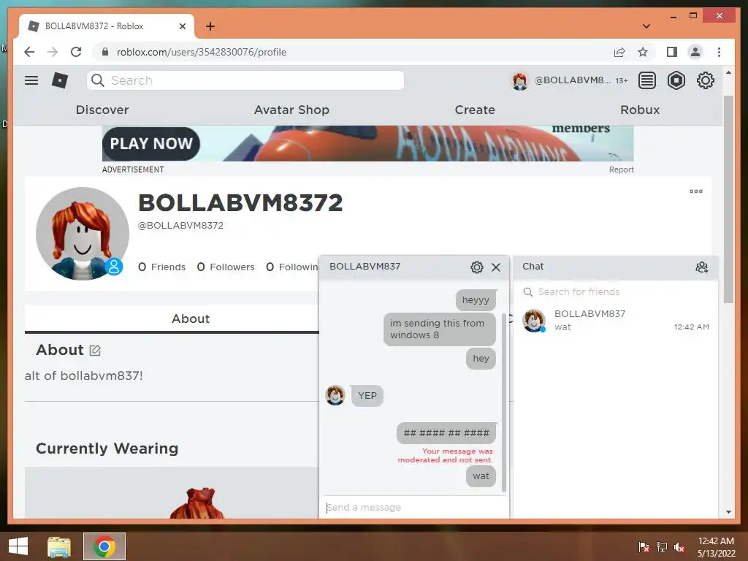Open the 0 Followers list
This screenshot has height=561, width=748.
coord(226,267)
